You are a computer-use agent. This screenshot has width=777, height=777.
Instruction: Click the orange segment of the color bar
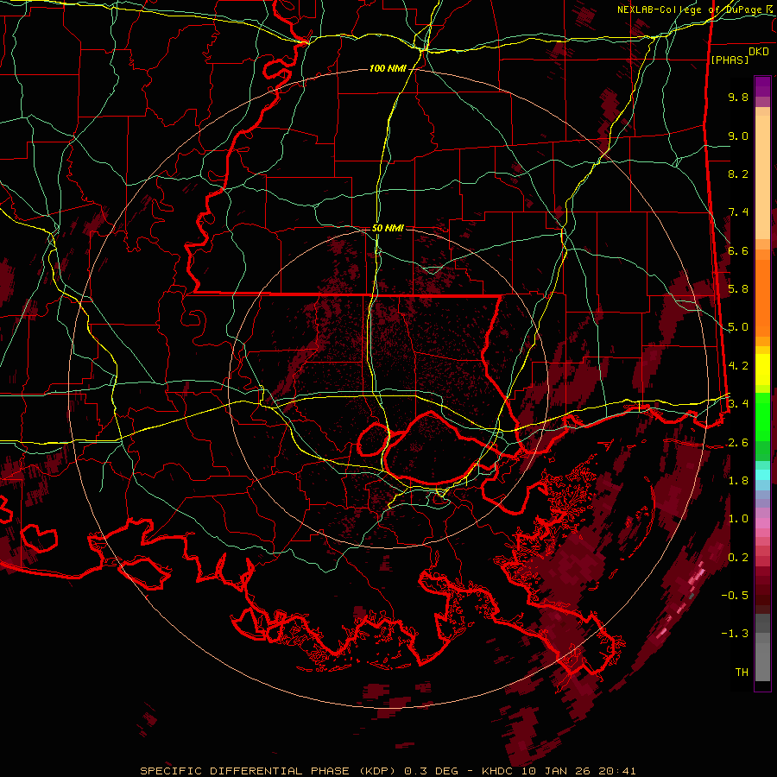point(762,297)
